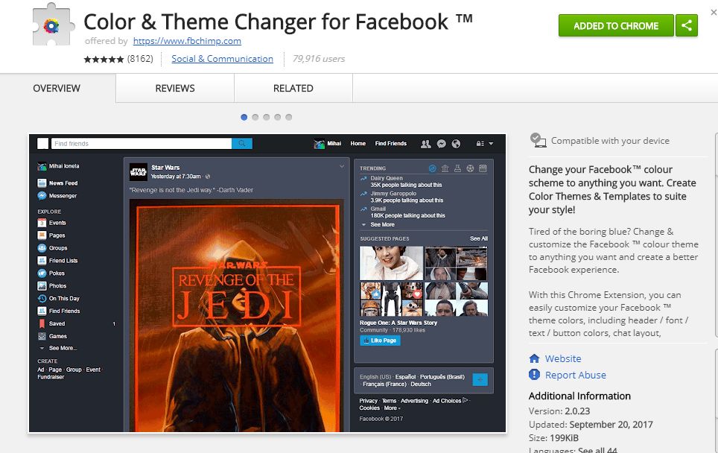The width and height of the screenshot is (718, 453).
Task: Switch to the OVERVIEW tab
Action: point(57,88)
